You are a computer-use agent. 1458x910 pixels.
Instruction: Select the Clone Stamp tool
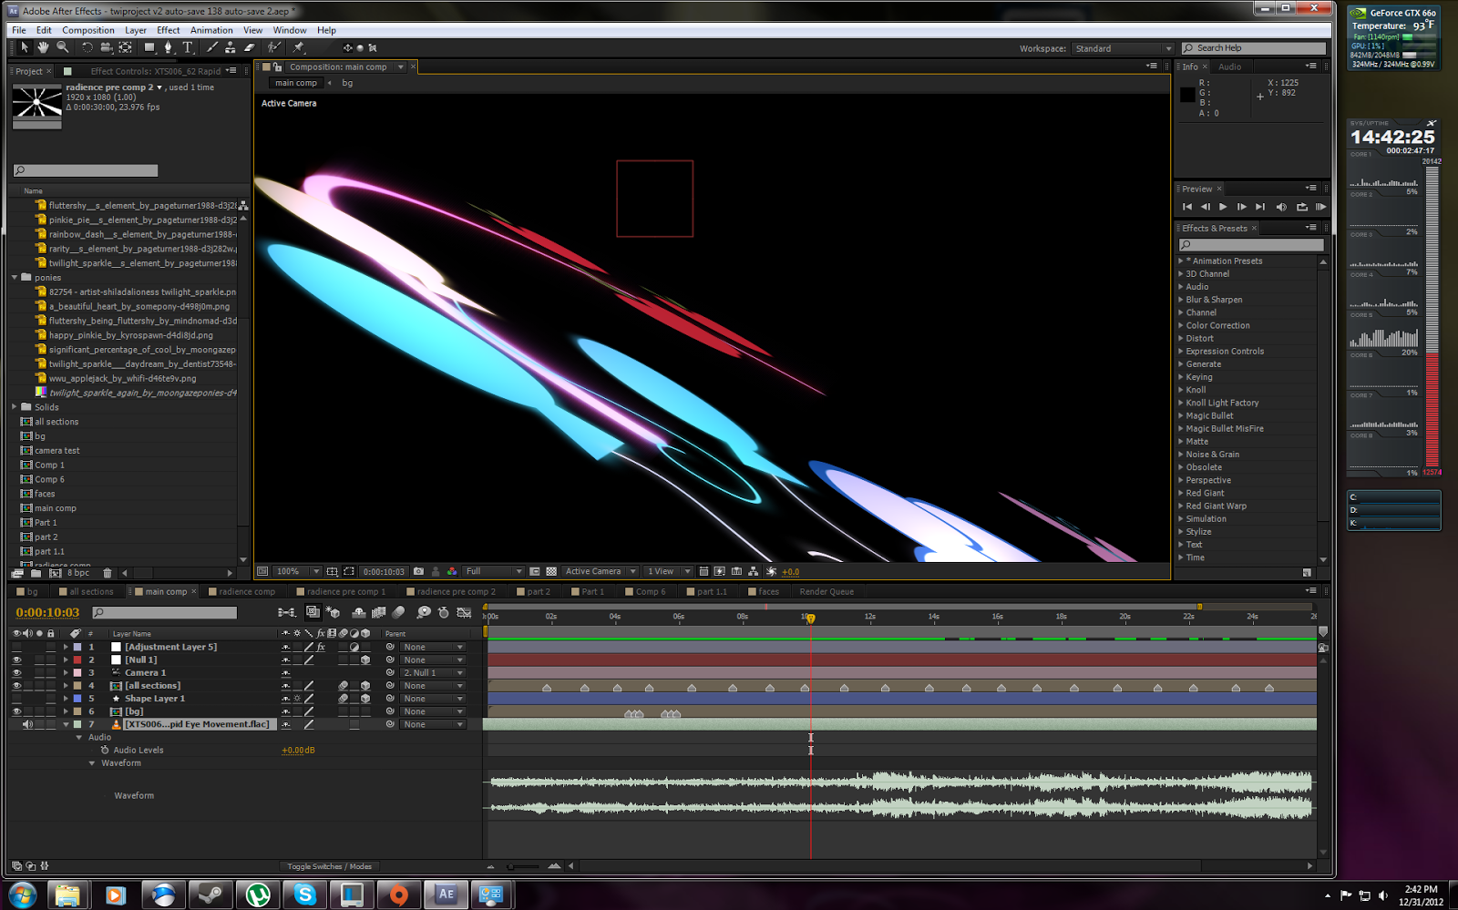point(231,47)
